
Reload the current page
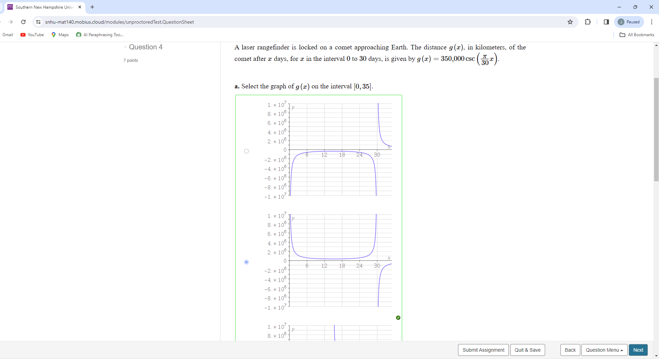click(23, 22)
